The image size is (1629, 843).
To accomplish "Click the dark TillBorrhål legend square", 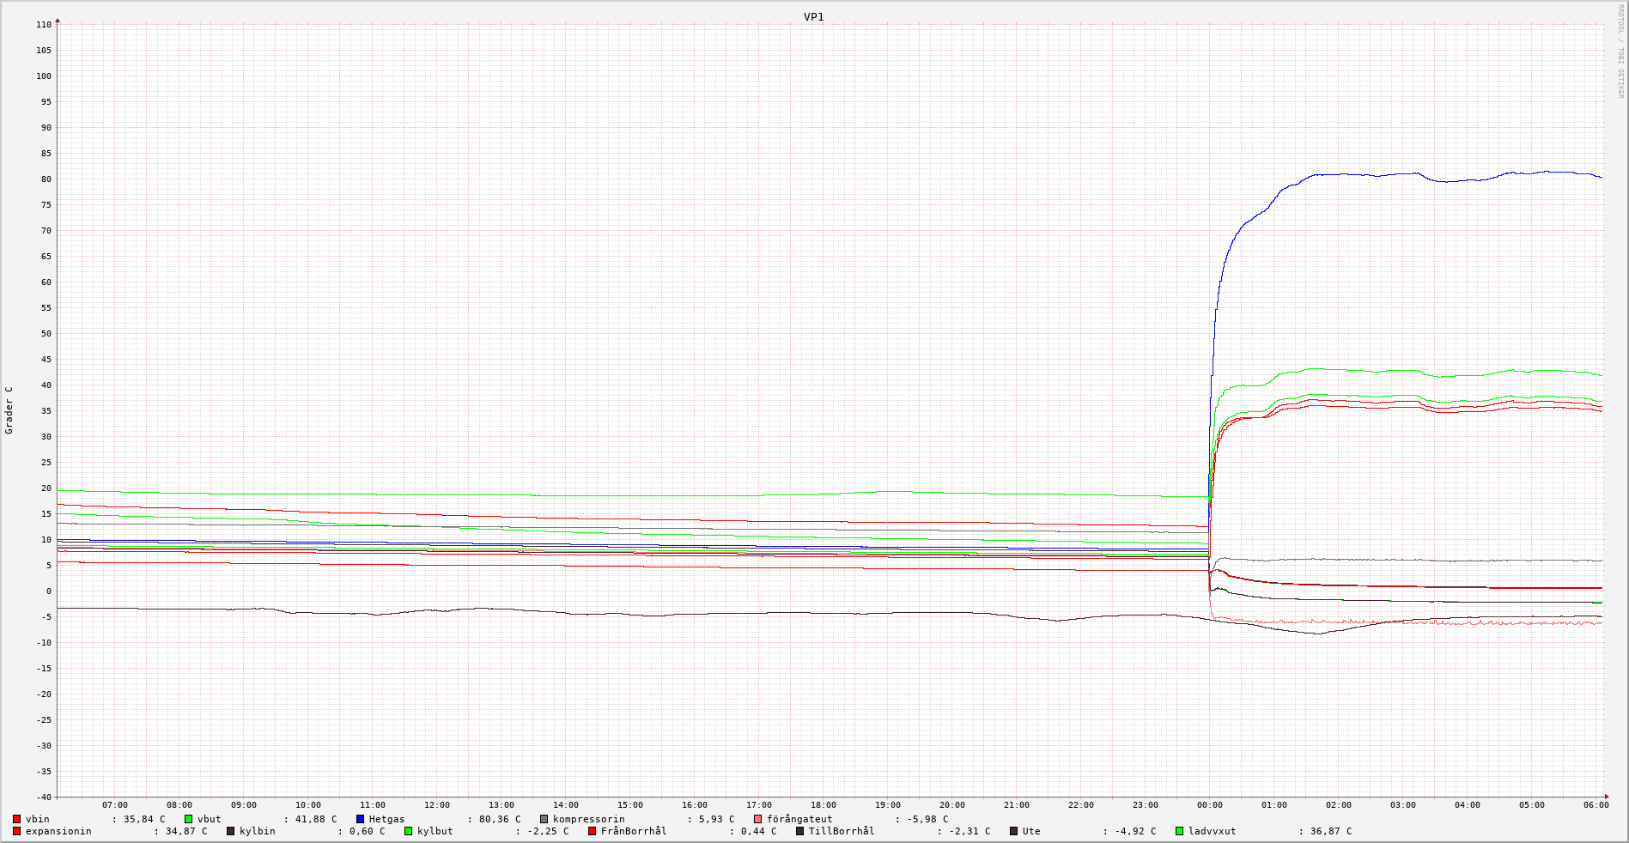I will 800,831.
